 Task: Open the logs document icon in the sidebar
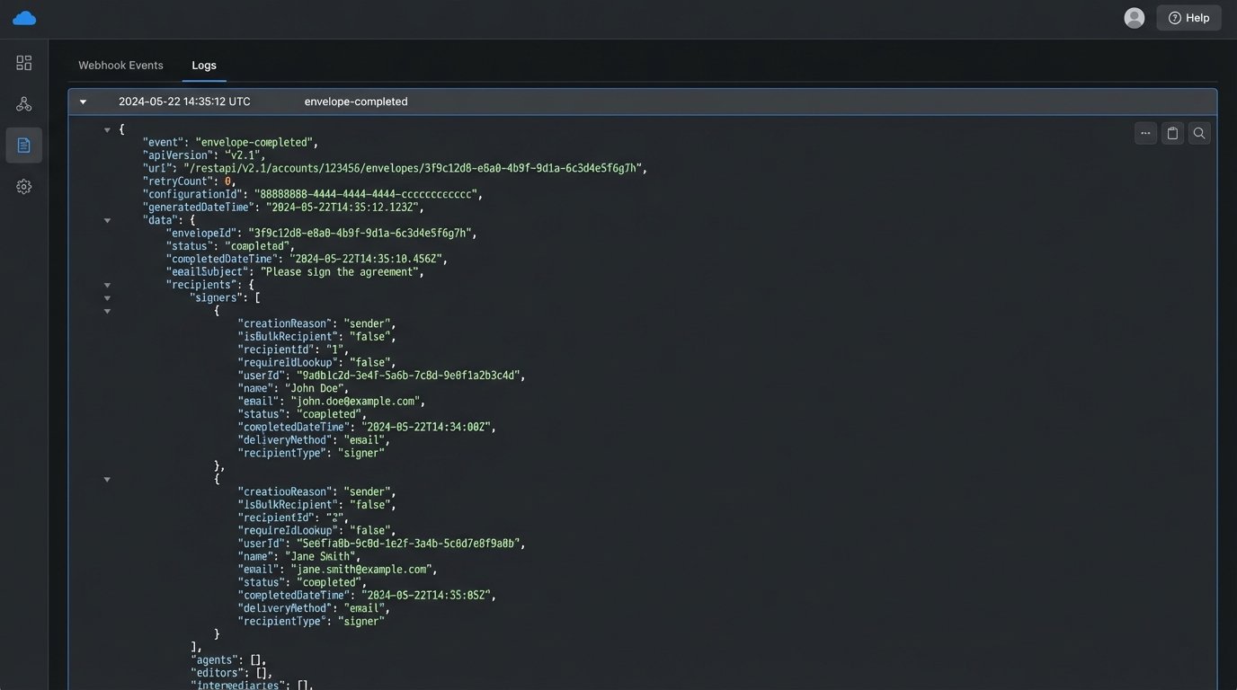point(24,144)
